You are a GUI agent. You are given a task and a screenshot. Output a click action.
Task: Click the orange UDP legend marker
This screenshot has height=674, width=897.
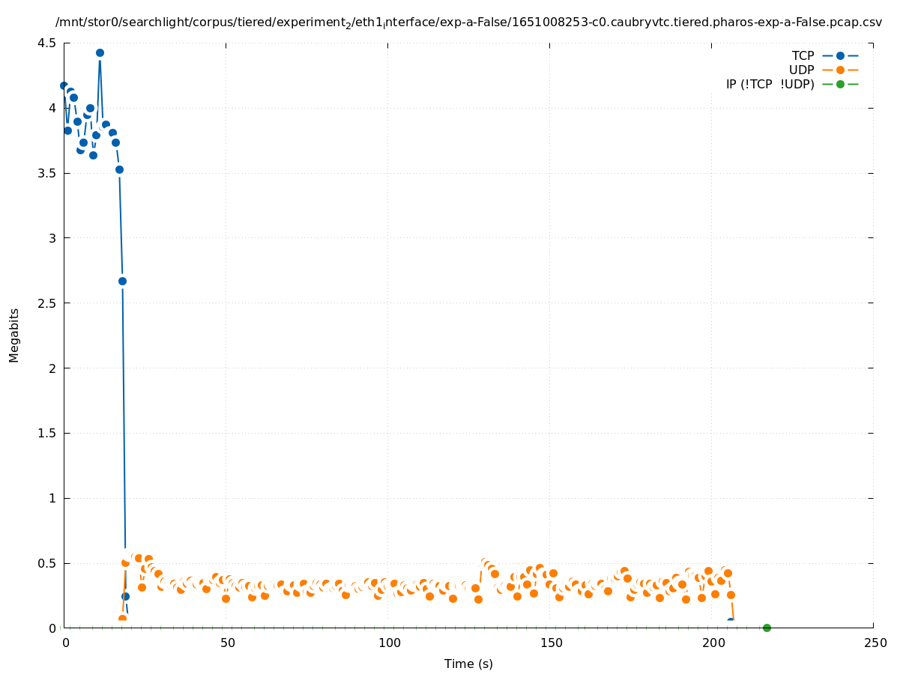point(840,70)
